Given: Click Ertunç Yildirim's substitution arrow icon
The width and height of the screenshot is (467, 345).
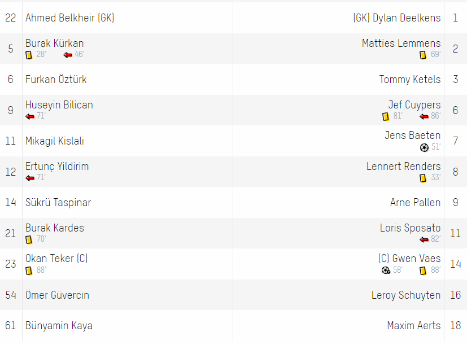Looking at the screenshot, I should (30, 178).
